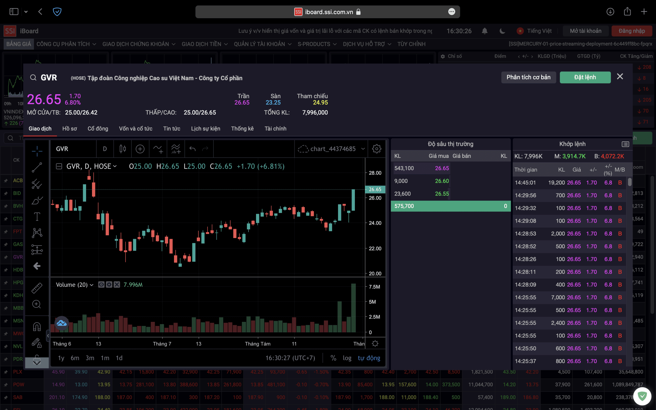656x410 pixels.
Task: Open Safari share menu
Action: pos(627,12)
